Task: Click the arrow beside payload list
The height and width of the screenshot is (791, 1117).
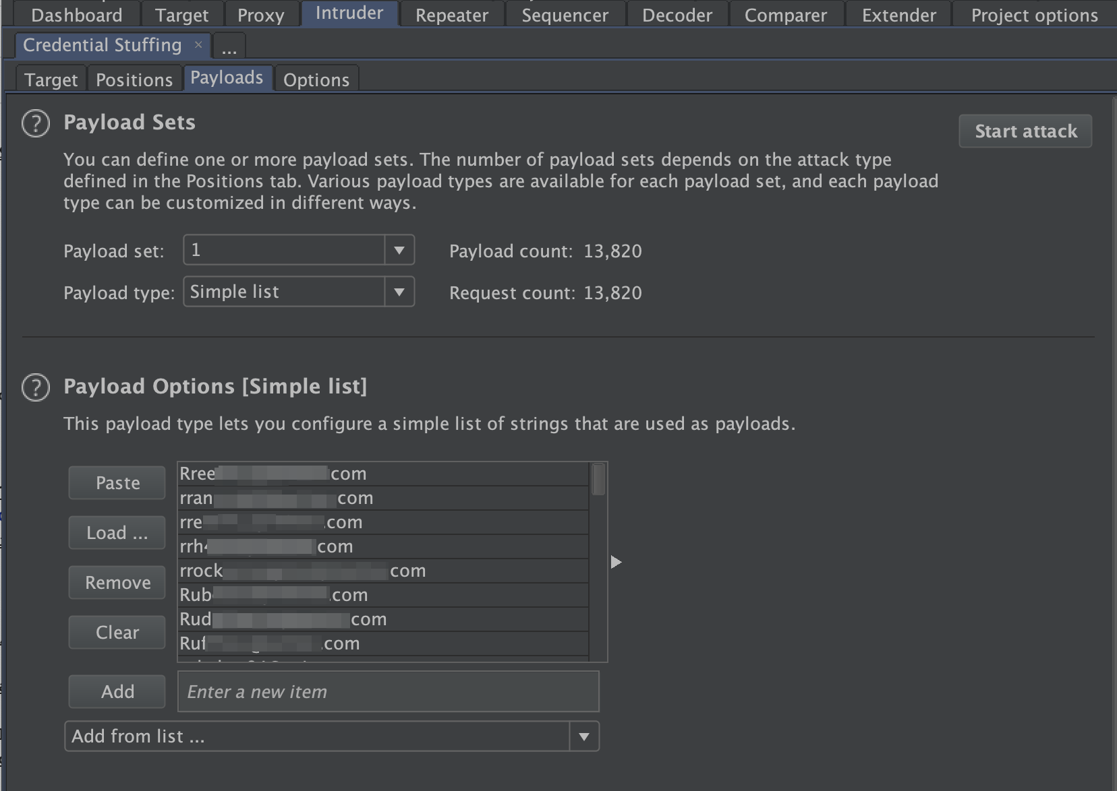Action: 616,562
